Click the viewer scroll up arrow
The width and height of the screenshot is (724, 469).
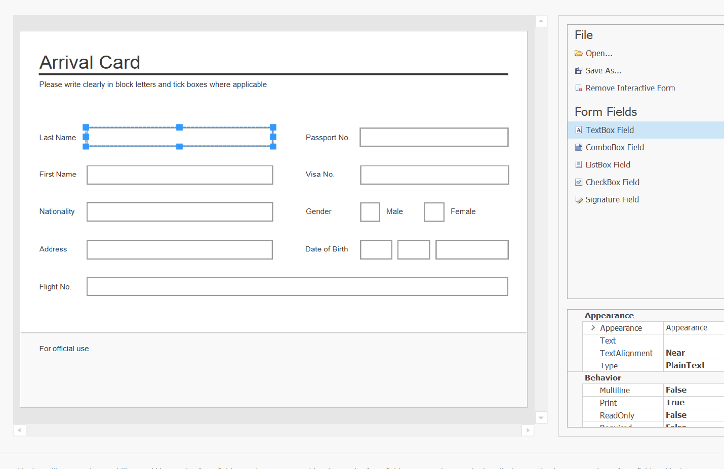[x=541, y=21]
